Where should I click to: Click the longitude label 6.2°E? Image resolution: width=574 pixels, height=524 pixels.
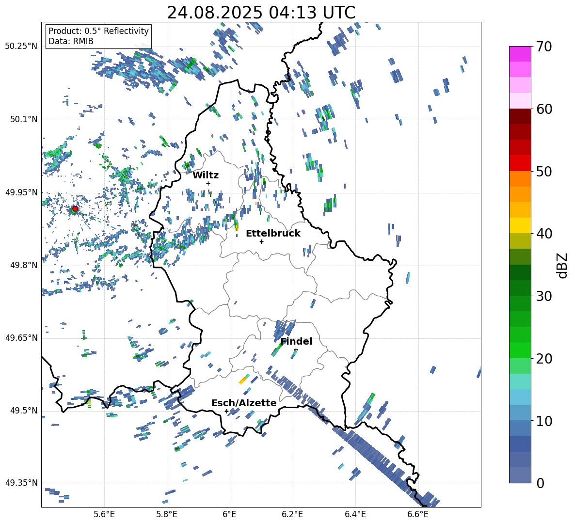click(x=292, y=514)
